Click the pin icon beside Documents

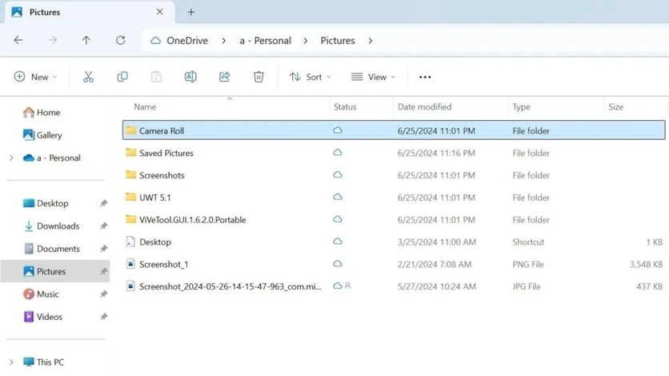pyautogui.click(x=104, y=249)
